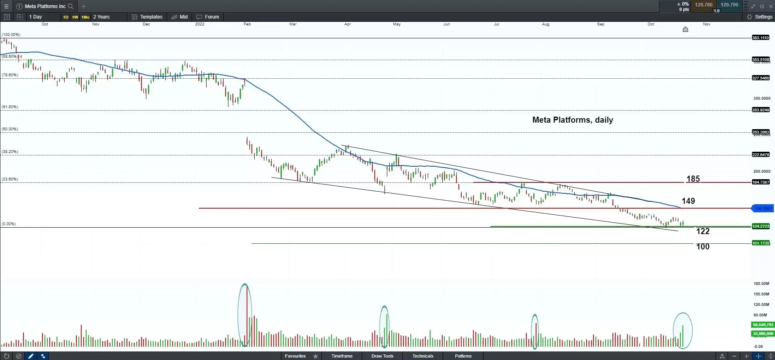Open the Mid price type dropdown
775x360 pixels.
point(179,17)
